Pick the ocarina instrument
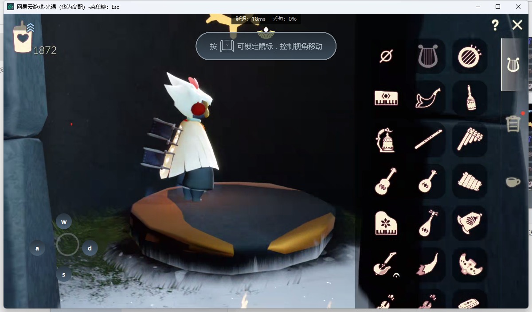The image size is (532, 312). click(x=469, y=265)
